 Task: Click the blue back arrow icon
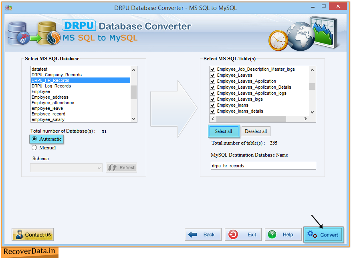click(192, 234)
